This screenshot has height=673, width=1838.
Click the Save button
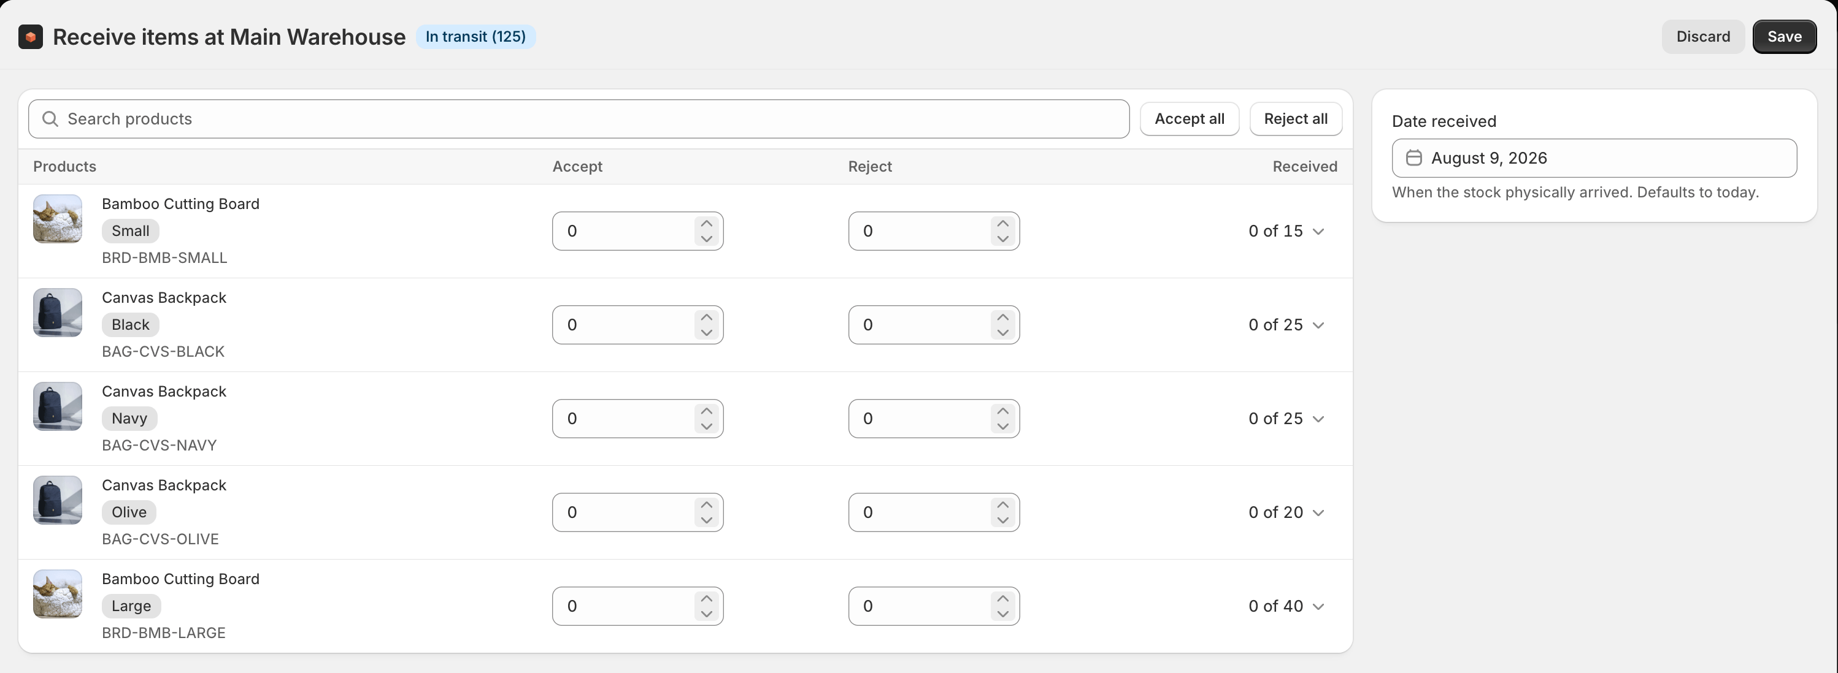1784,36
